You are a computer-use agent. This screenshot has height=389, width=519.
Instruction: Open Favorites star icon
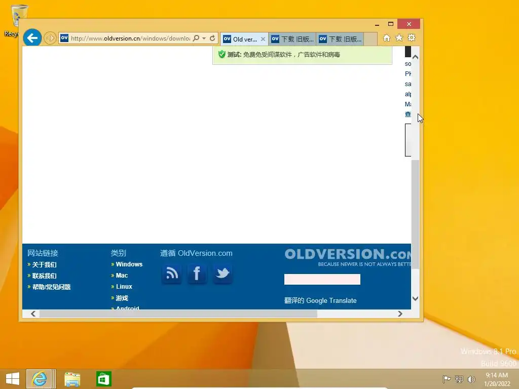tap(399, 37)
